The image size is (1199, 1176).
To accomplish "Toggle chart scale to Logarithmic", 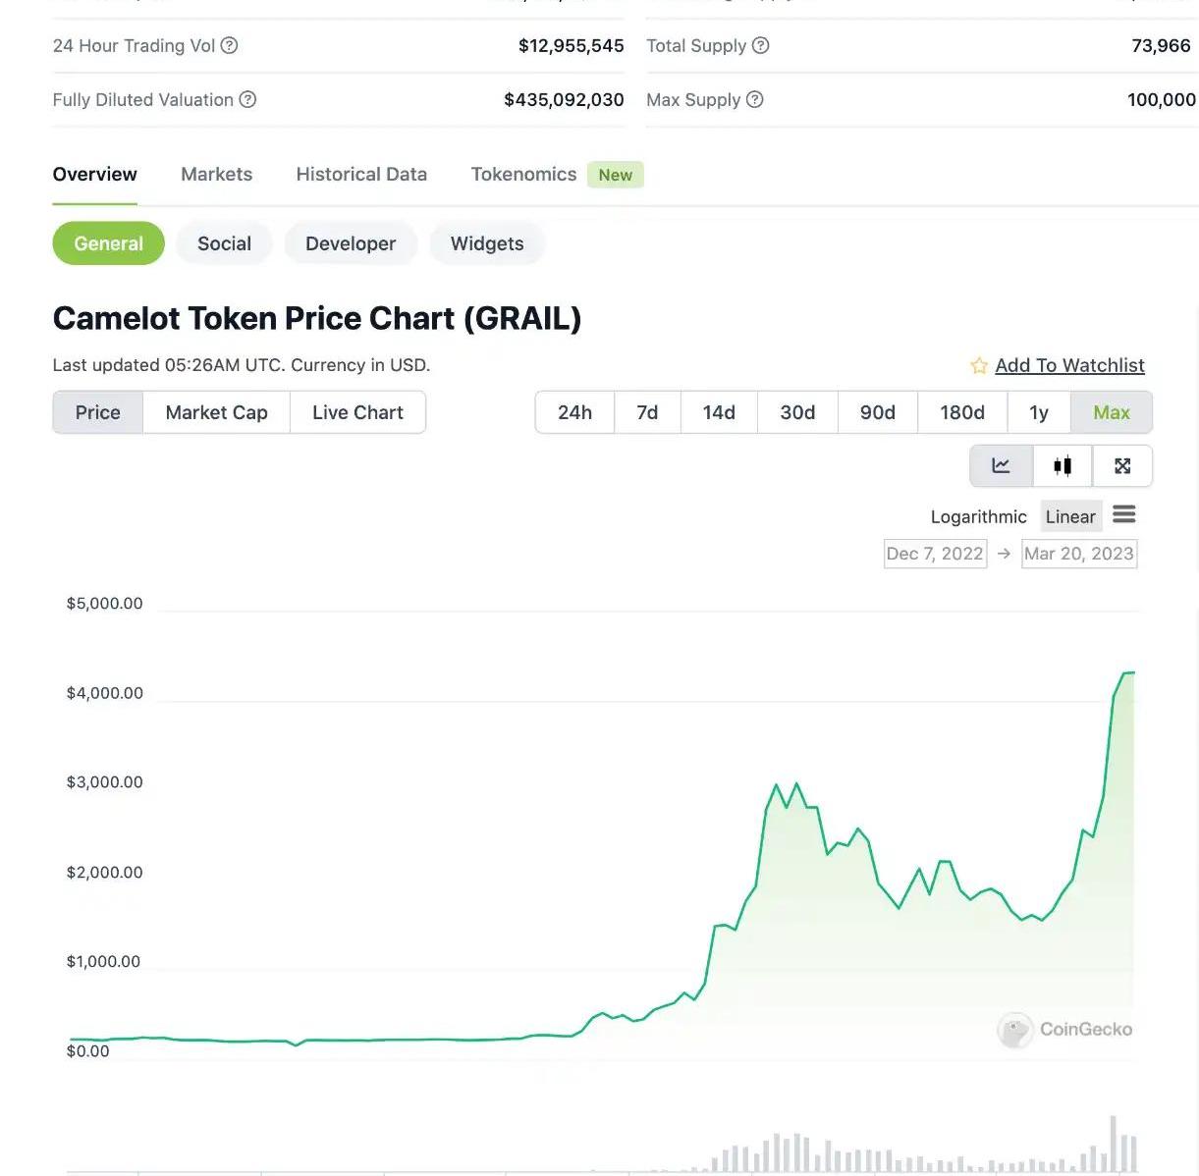I will coord(978,516).
